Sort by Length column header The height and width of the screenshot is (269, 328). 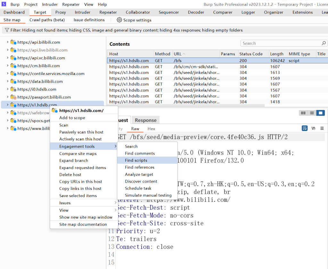click(x=278, y=54)
